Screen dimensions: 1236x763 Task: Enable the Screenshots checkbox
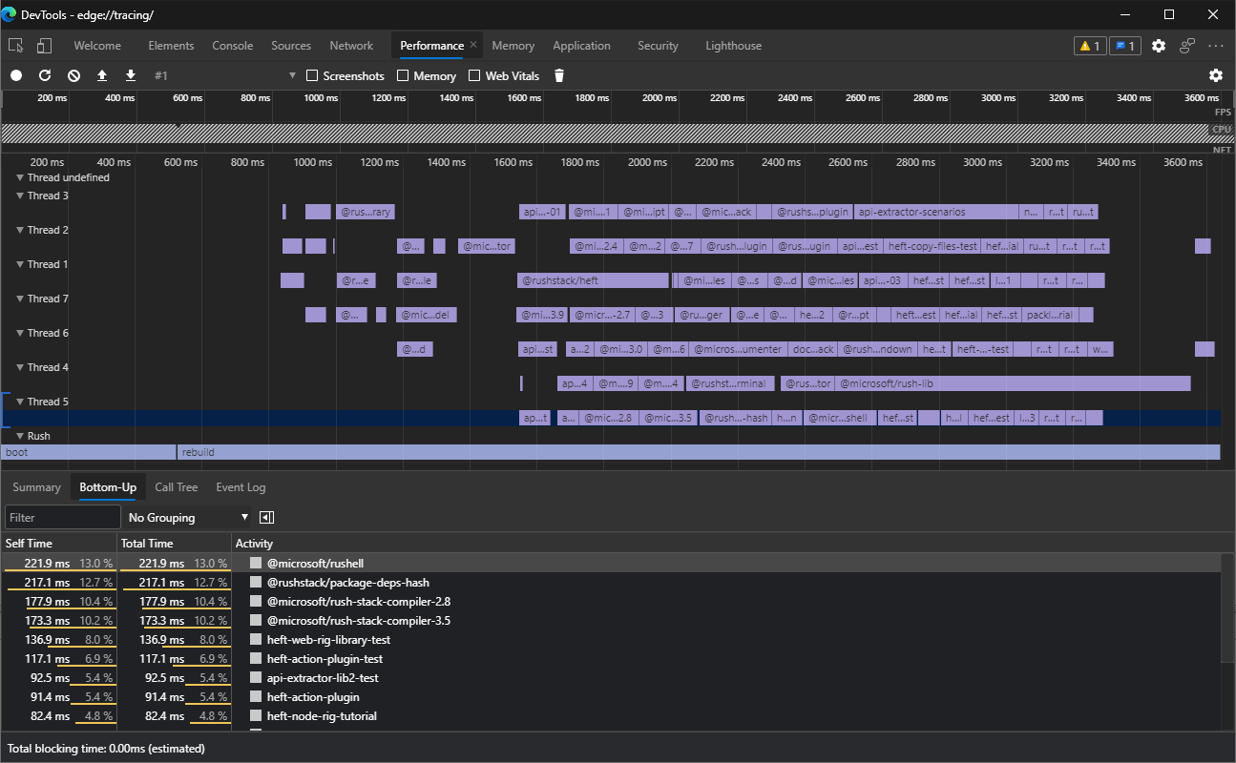coord(312,75)
